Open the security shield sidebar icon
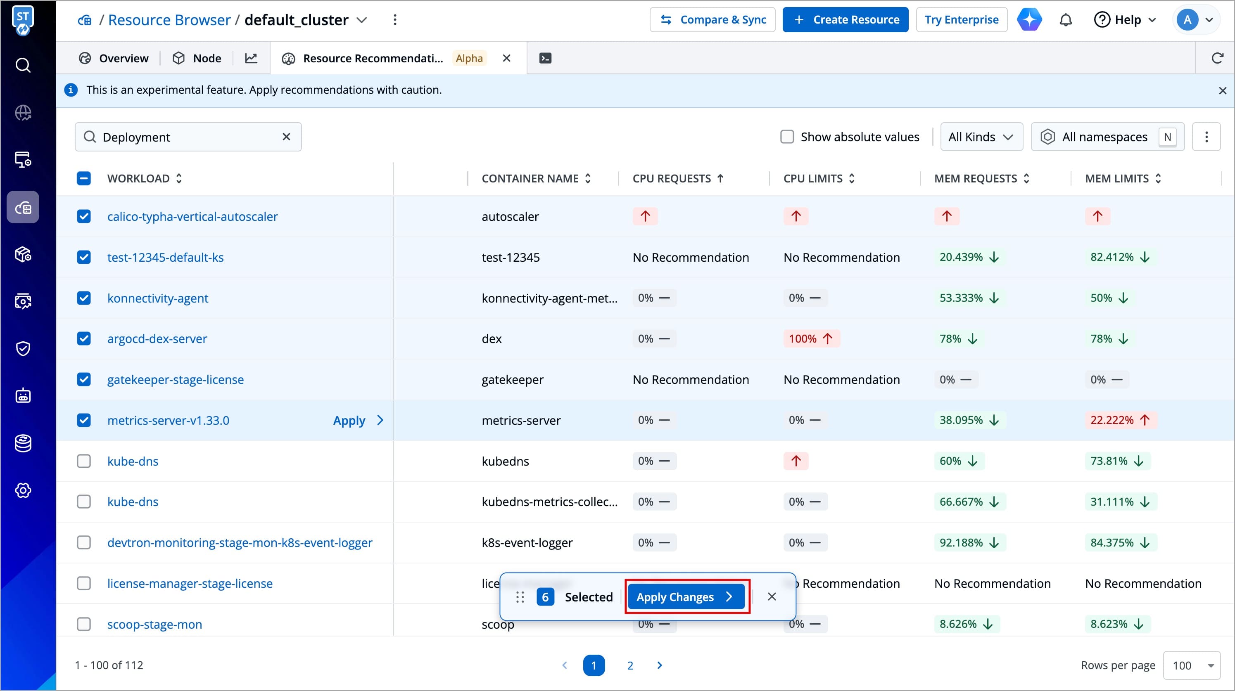1235x691 pixels. pos(23,348)
